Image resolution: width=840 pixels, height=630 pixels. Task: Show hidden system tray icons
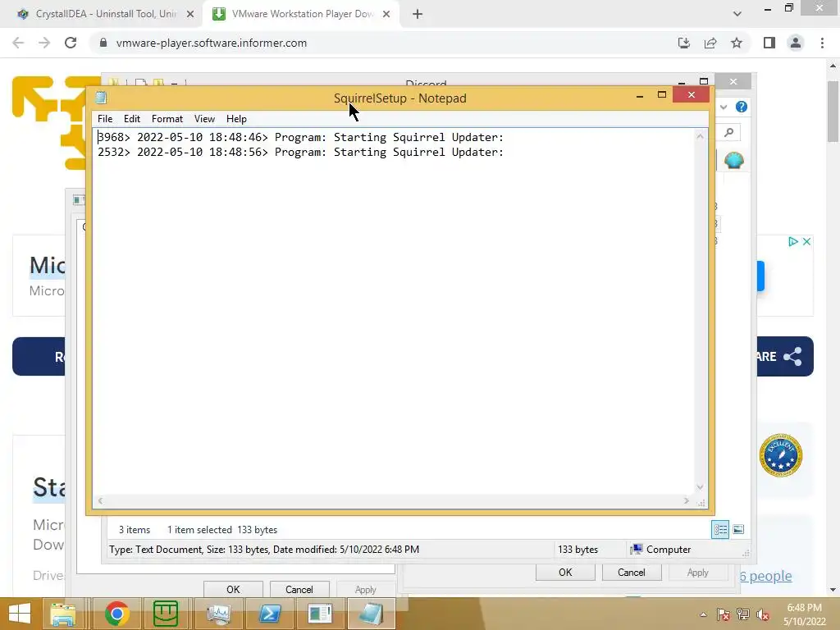point(703,615)
